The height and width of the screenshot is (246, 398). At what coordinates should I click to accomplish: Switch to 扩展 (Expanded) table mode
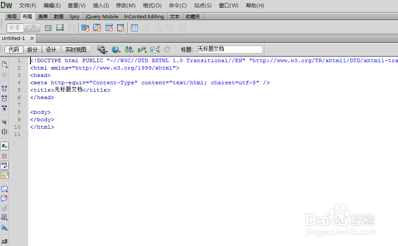click(x=32, y=28)
